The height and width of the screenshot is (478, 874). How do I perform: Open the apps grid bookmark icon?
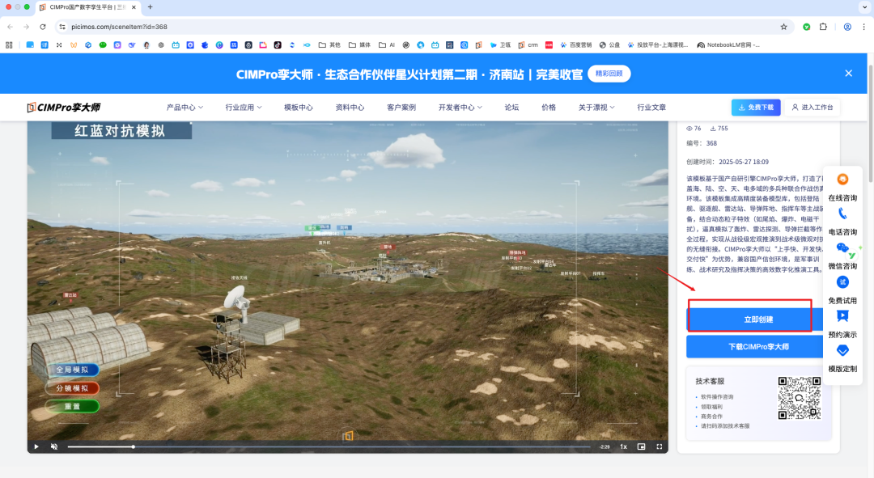(9, 45)
